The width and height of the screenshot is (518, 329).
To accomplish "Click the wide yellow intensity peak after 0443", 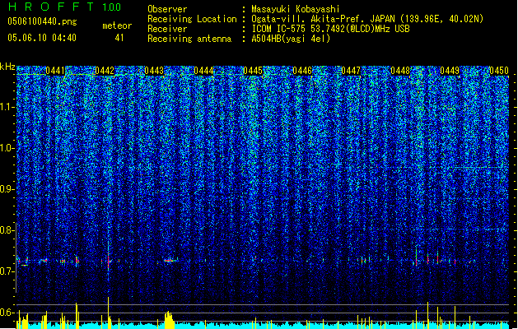I will coord(169,319).
